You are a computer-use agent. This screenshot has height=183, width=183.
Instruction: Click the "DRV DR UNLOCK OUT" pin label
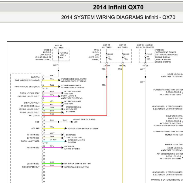[29, 109]
